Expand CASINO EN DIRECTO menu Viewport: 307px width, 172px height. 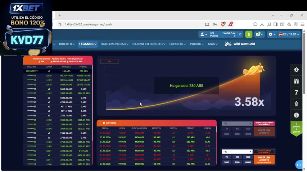pos(149,44)
